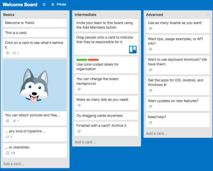Open the Intermediate list options menu
The width and height of the screenshot is (213, 171).
(137, 15)
